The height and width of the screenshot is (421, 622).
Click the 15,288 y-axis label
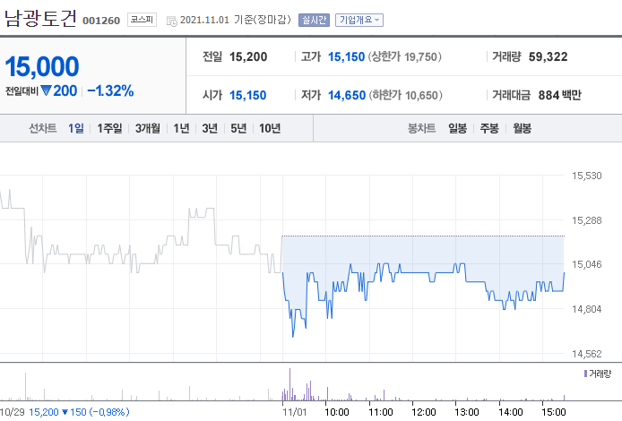[587, 220]
